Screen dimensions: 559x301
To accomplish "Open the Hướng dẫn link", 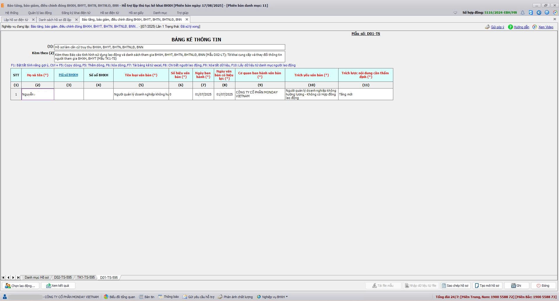I will click(x=521, y=27).
